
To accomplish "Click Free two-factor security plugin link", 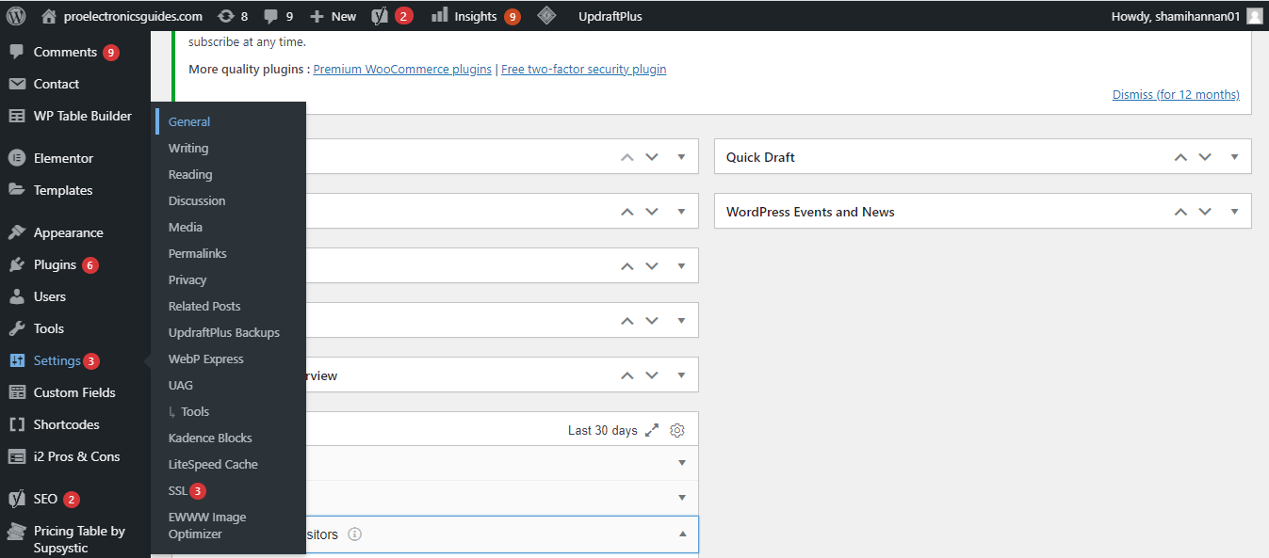I will tap(583, 69).
